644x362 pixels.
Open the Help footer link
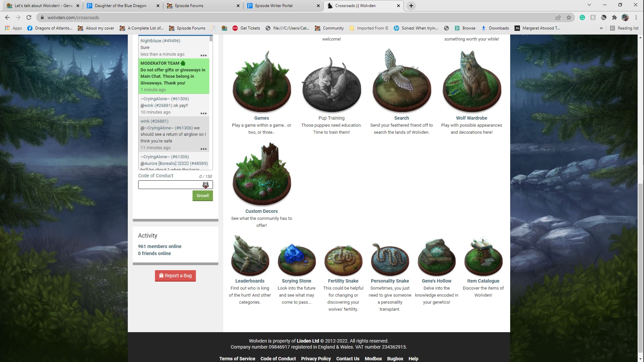[x=413, y=359]
